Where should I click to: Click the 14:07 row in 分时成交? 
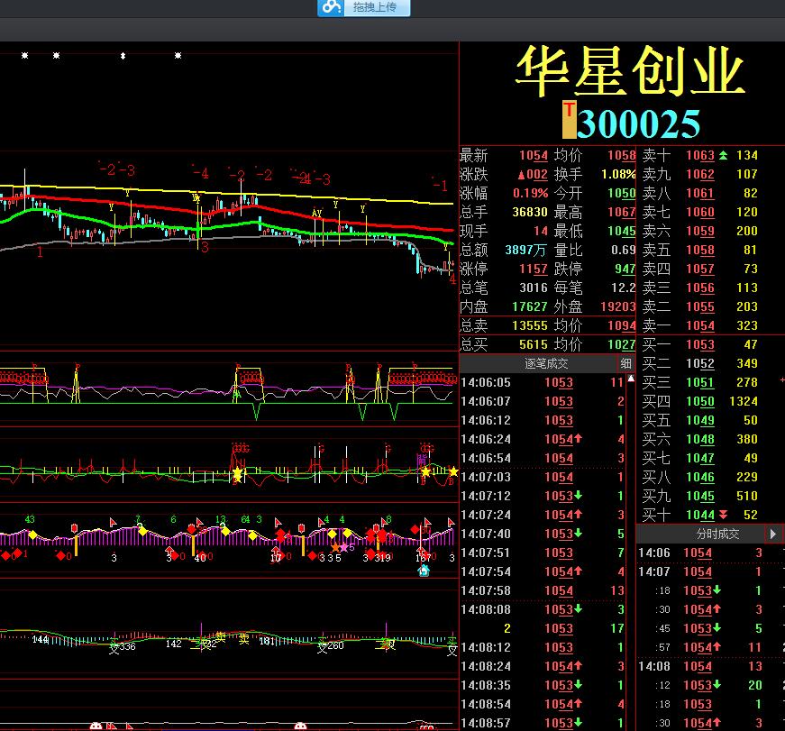(x=701, y=571)
